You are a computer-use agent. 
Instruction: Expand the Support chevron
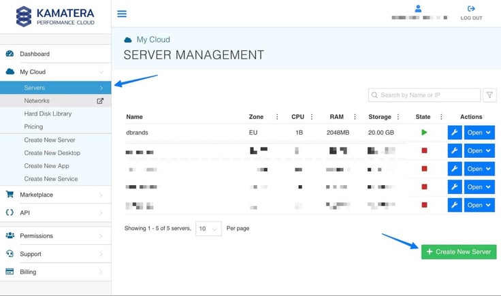point(101,254)
